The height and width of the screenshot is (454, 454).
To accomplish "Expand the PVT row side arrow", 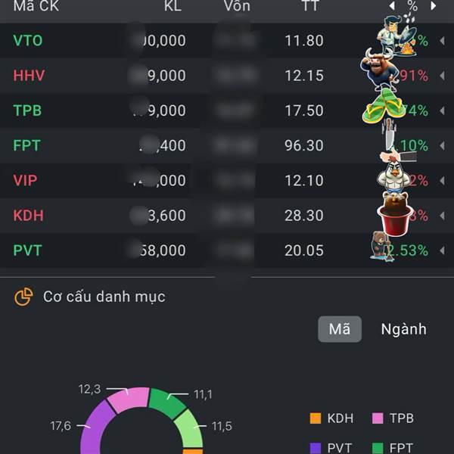I will point(442,250).
